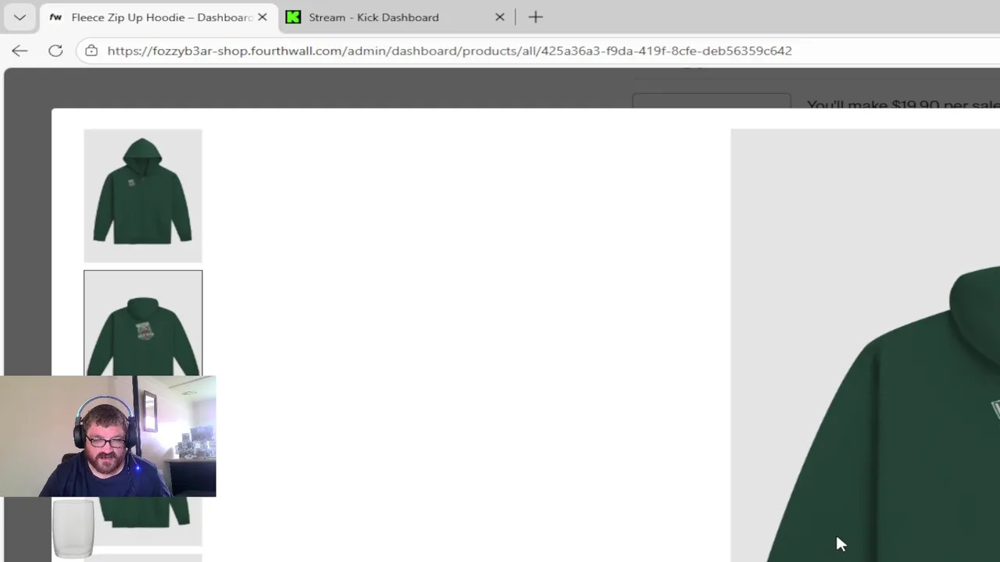Click the Kick favicon on second tab

[x=293, y=17]
